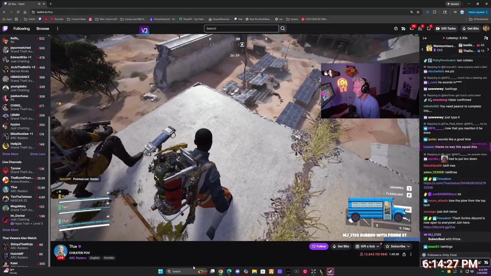The height and width of the screenshot is (276, 491).
Task: Open the notifications bell with 5 badge
Action: click(428, 28)
